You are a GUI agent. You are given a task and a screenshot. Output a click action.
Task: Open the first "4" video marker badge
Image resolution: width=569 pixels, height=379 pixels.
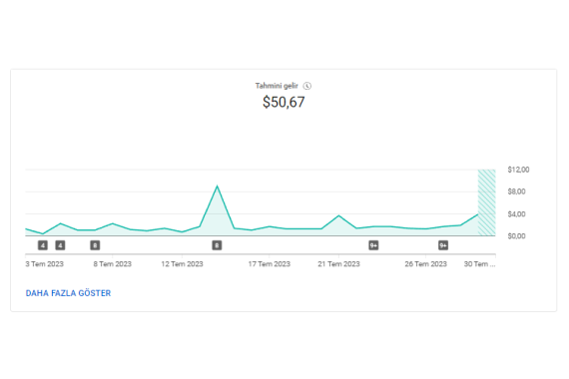click(43, 245)
